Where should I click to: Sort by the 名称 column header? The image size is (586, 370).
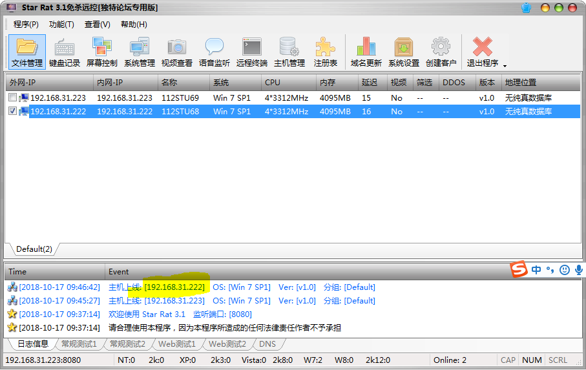coord(183,83)
